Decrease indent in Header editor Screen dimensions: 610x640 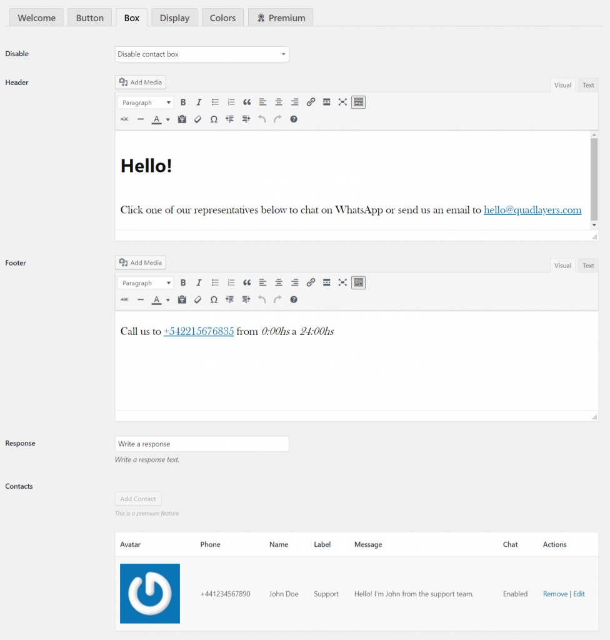(x=230, y=119)
